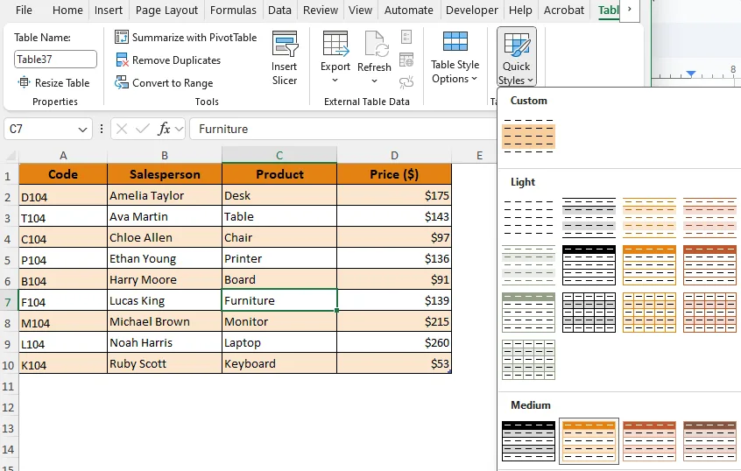The width and height of the screenshot is (741, 471).
Task: Open the Review tab
Action: pyautogui.click(x=321, y=10)
